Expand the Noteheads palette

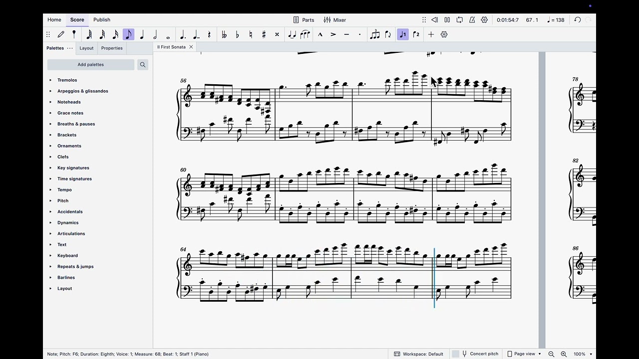tap(50, 102)
